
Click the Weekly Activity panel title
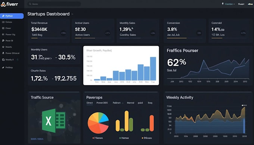pyautogui.click(x=180, y=98)
